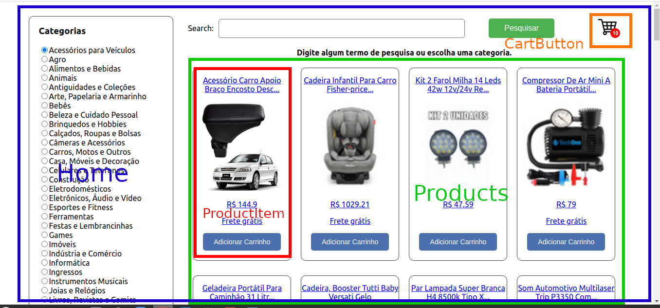Click the Pesquisar search button
The image size is (660, 308).
[521, 28]
